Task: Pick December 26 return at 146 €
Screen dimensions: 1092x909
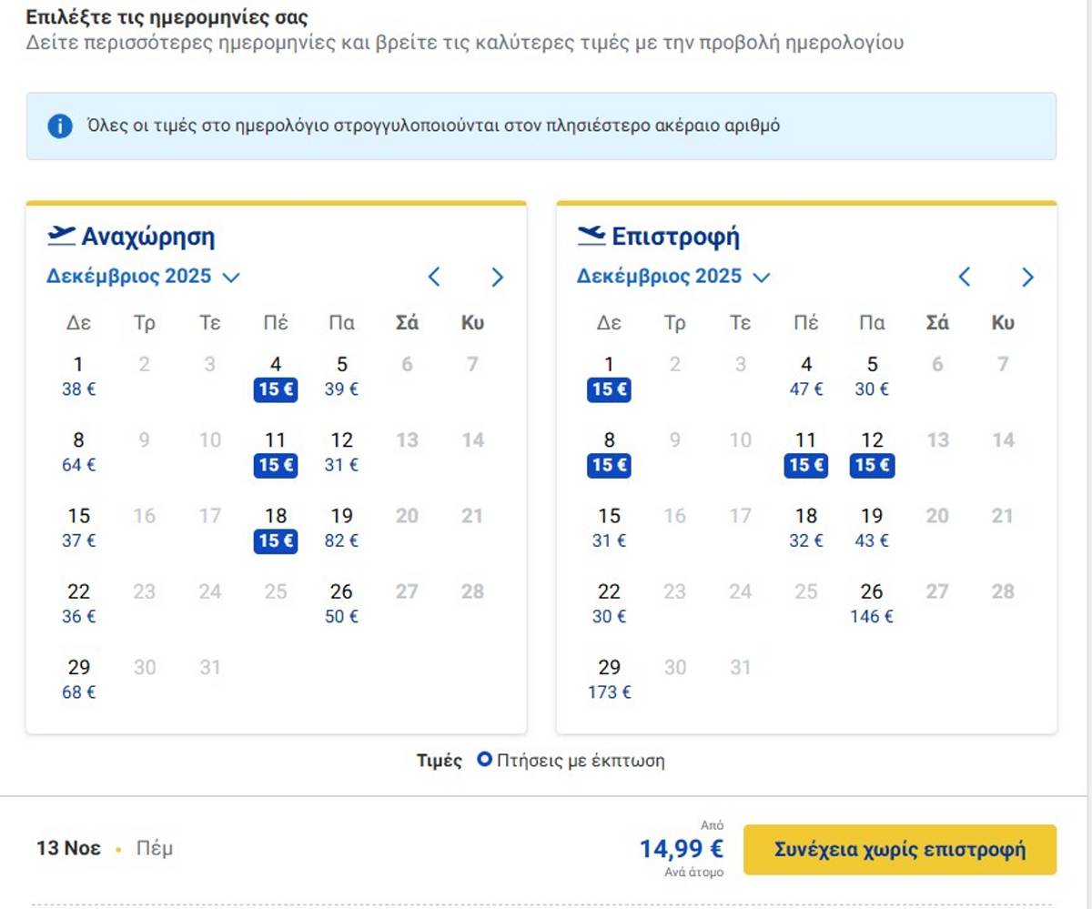Action: [872, 604]
